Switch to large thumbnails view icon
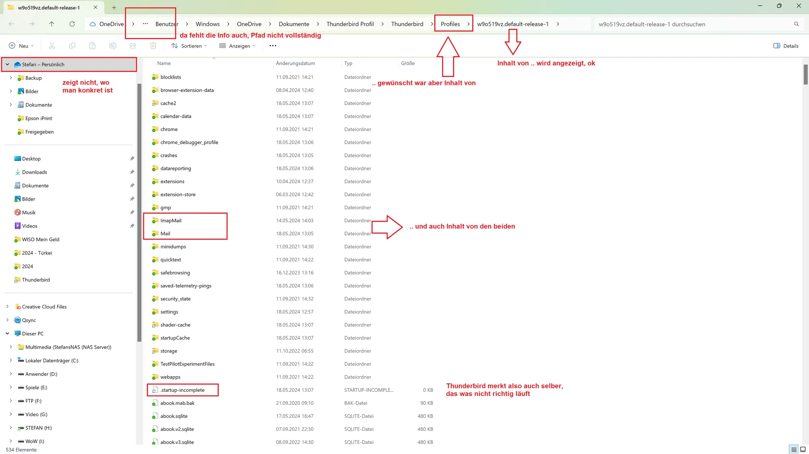This screenshot has width=809, height=454. pyautogui.click(x=803, y=450)
